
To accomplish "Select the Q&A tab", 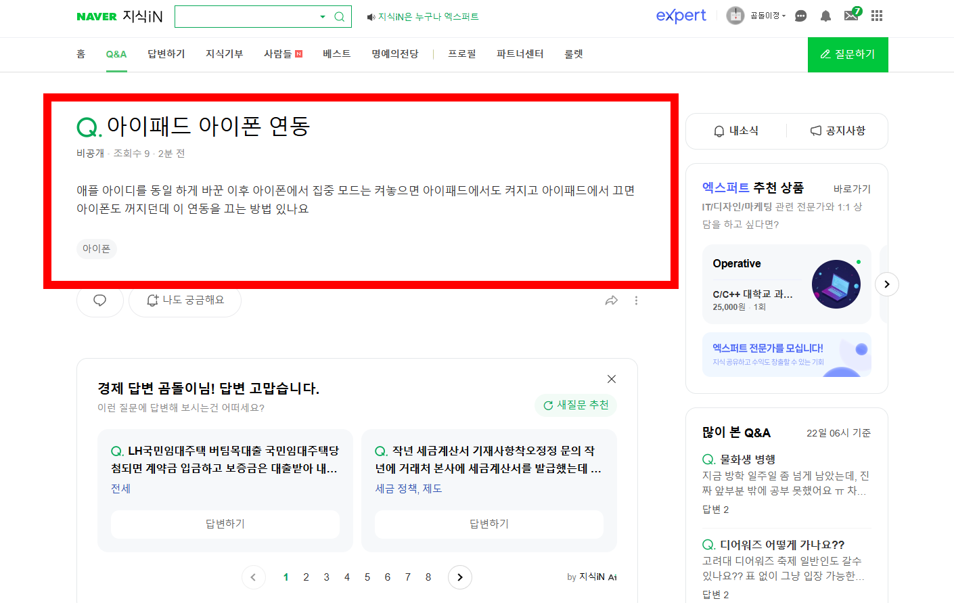I will coord(116,54).
